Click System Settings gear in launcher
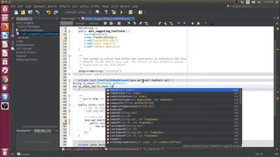This screenshot has width=280, height=157. pyautogui.click(x=5, y=71)
